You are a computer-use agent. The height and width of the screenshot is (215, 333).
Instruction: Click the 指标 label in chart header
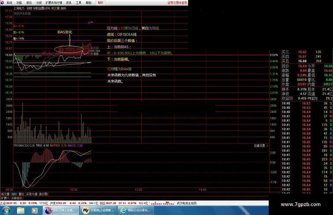(x=63, y=8)
